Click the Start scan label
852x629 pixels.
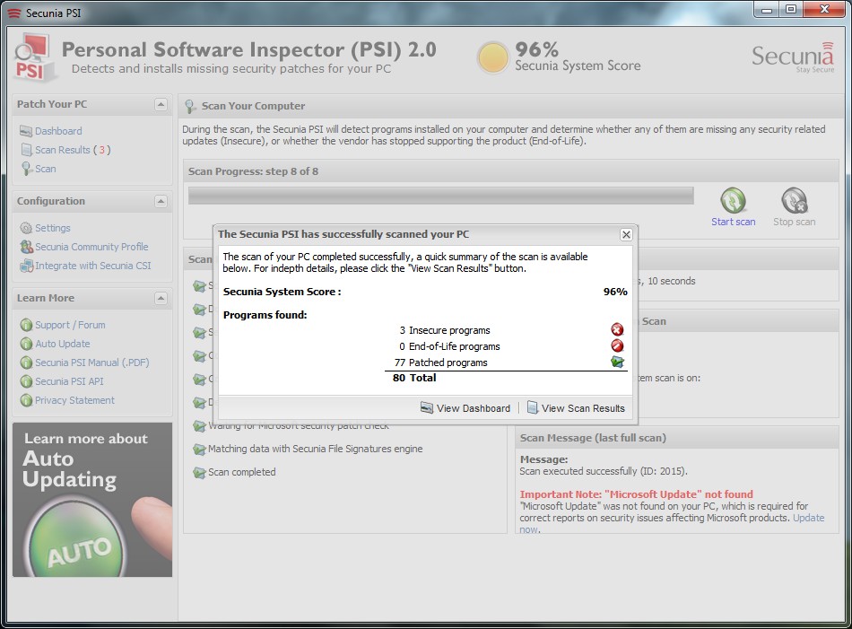coord(733,222)
